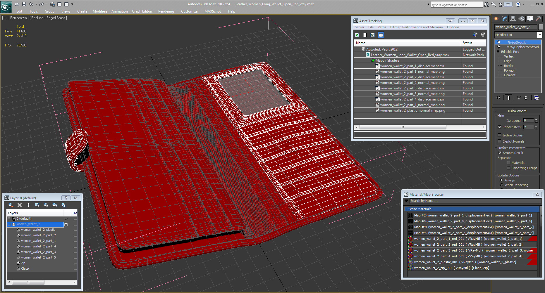Click Create New Layer icon in Layer dialog
Viewport: 545px width, 293px height.
tap(11, 205)
